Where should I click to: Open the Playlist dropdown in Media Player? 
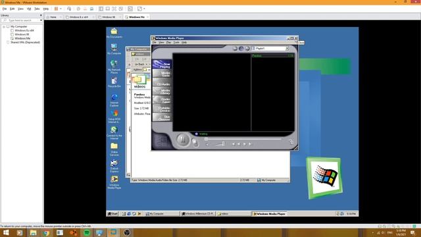click(287, 48)
